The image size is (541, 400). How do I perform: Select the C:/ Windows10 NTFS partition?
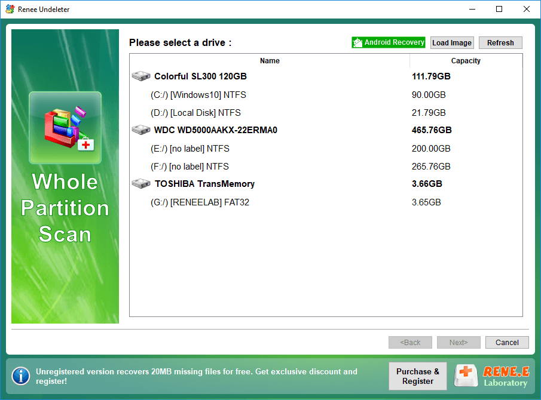click(198, 95)
